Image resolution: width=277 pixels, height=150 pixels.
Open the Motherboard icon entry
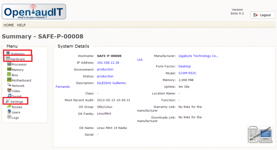pos(9,80)
